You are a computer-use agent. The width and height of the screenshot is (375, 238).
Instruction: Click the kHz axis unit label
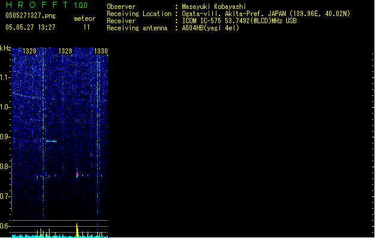click(5, 48)
